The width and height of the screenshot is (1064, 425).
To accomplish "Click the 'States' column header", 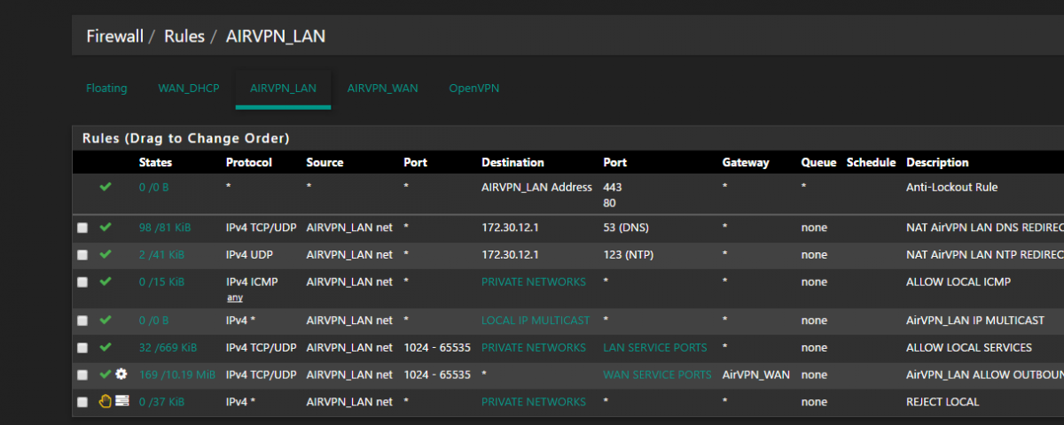I will point(155,163).
